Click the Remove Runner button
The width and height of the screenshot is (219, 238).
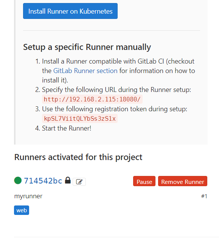pos(183,181)
